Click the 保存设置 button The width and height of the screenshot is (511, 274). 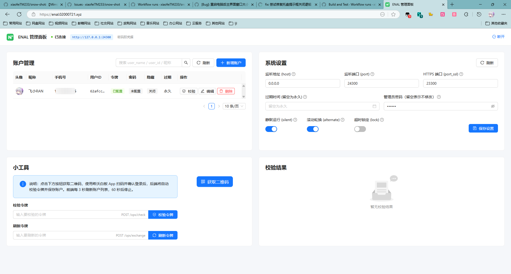[483, 128]
